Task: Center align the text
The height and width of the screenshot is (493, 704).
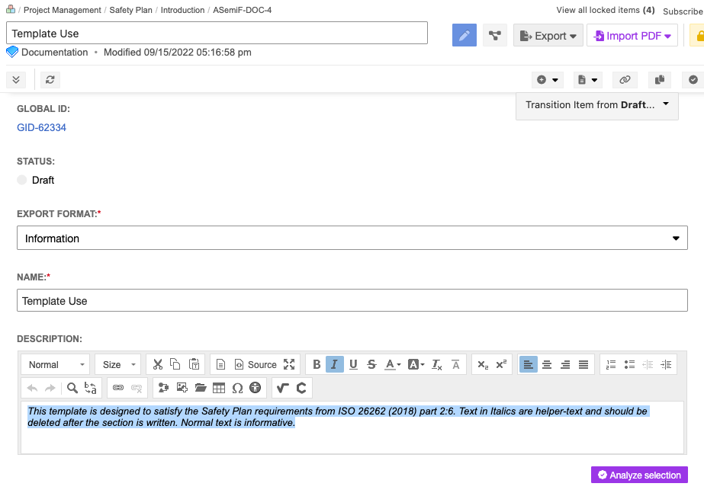Action: point(547,365)
